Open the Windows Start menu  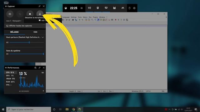pos(3,109)
